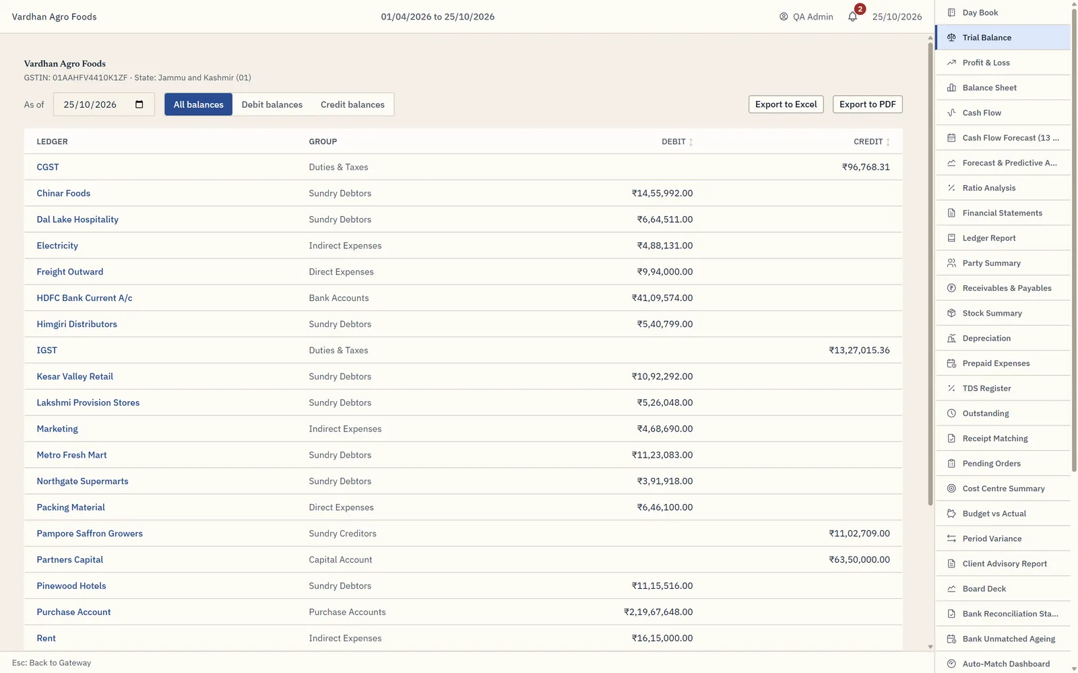Open the Chinar Foods ledger link

[x=63, y=193]
